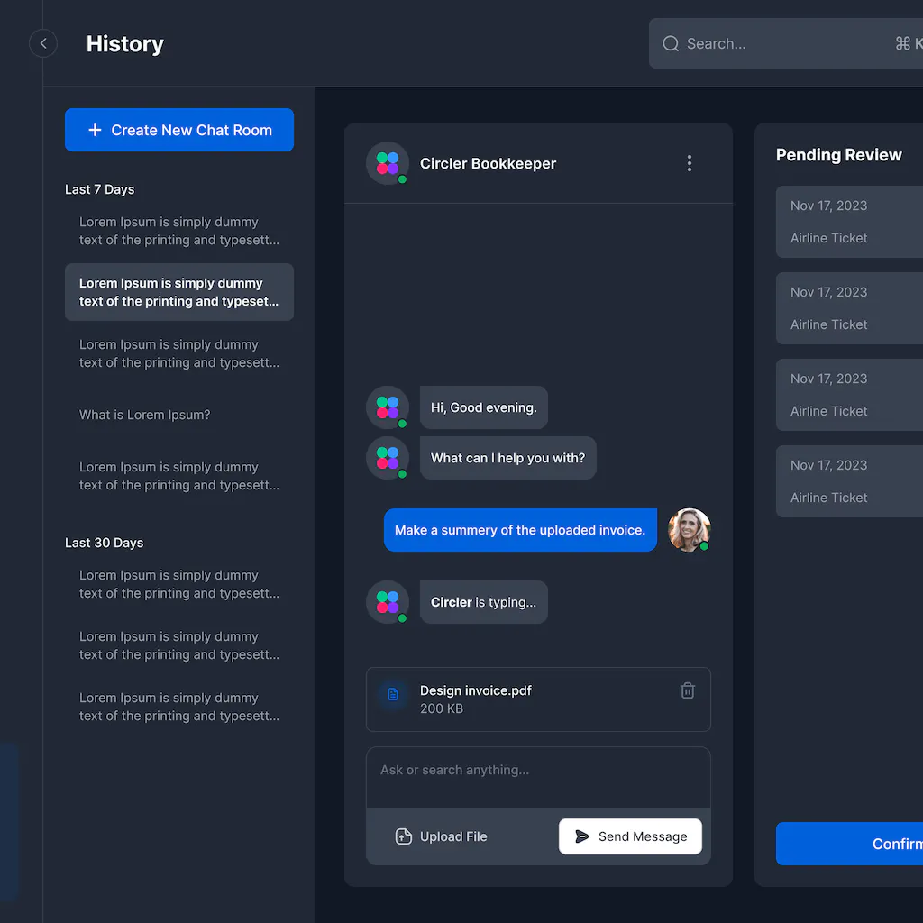
Task: Delete Design invoice.pdf using the trash icon
Action: [688, 690]
